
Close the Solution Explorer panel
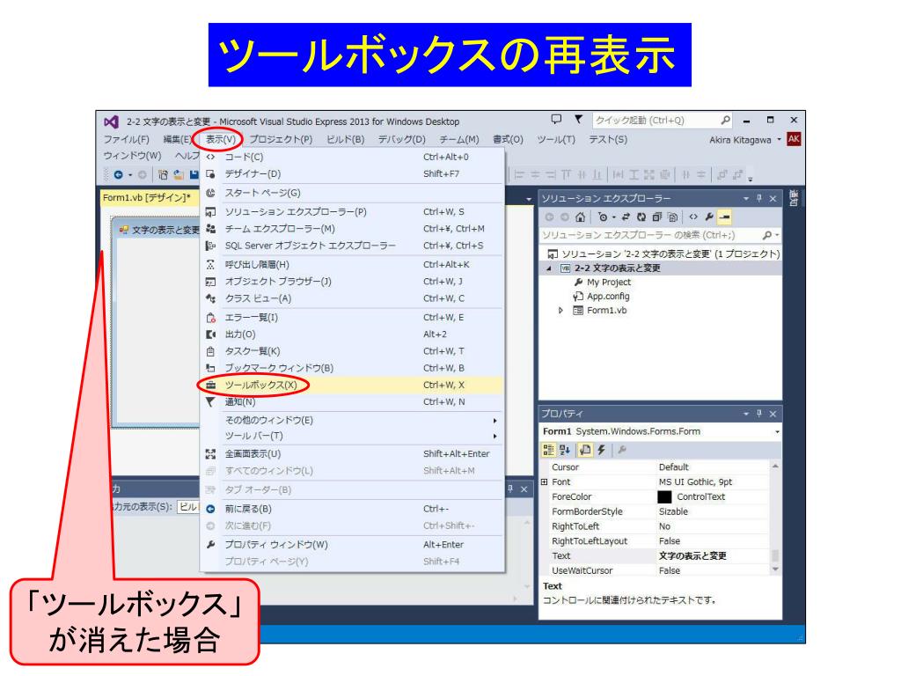[x=773, y=198]
